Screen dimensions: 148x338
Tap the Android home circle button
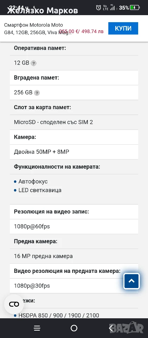[74, 328]
